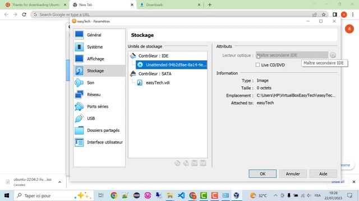Bookmark the page with the star icon
The height and width of the screenshot is (201, 359).
click(x=324, y=15)
